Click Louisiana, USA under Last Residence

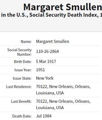pos(50,93)
